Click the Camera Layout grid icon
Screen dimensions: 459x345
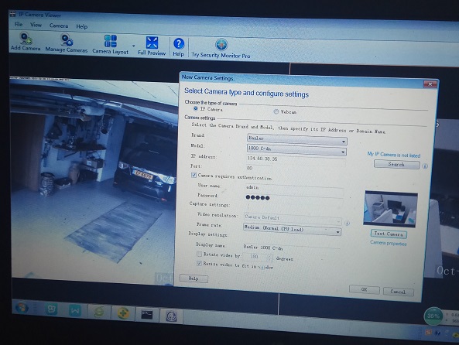[111, 41]
